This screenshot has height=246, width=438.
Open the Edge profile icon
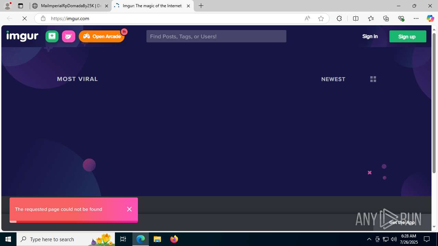pyautogui.click(x=8, y=6)
